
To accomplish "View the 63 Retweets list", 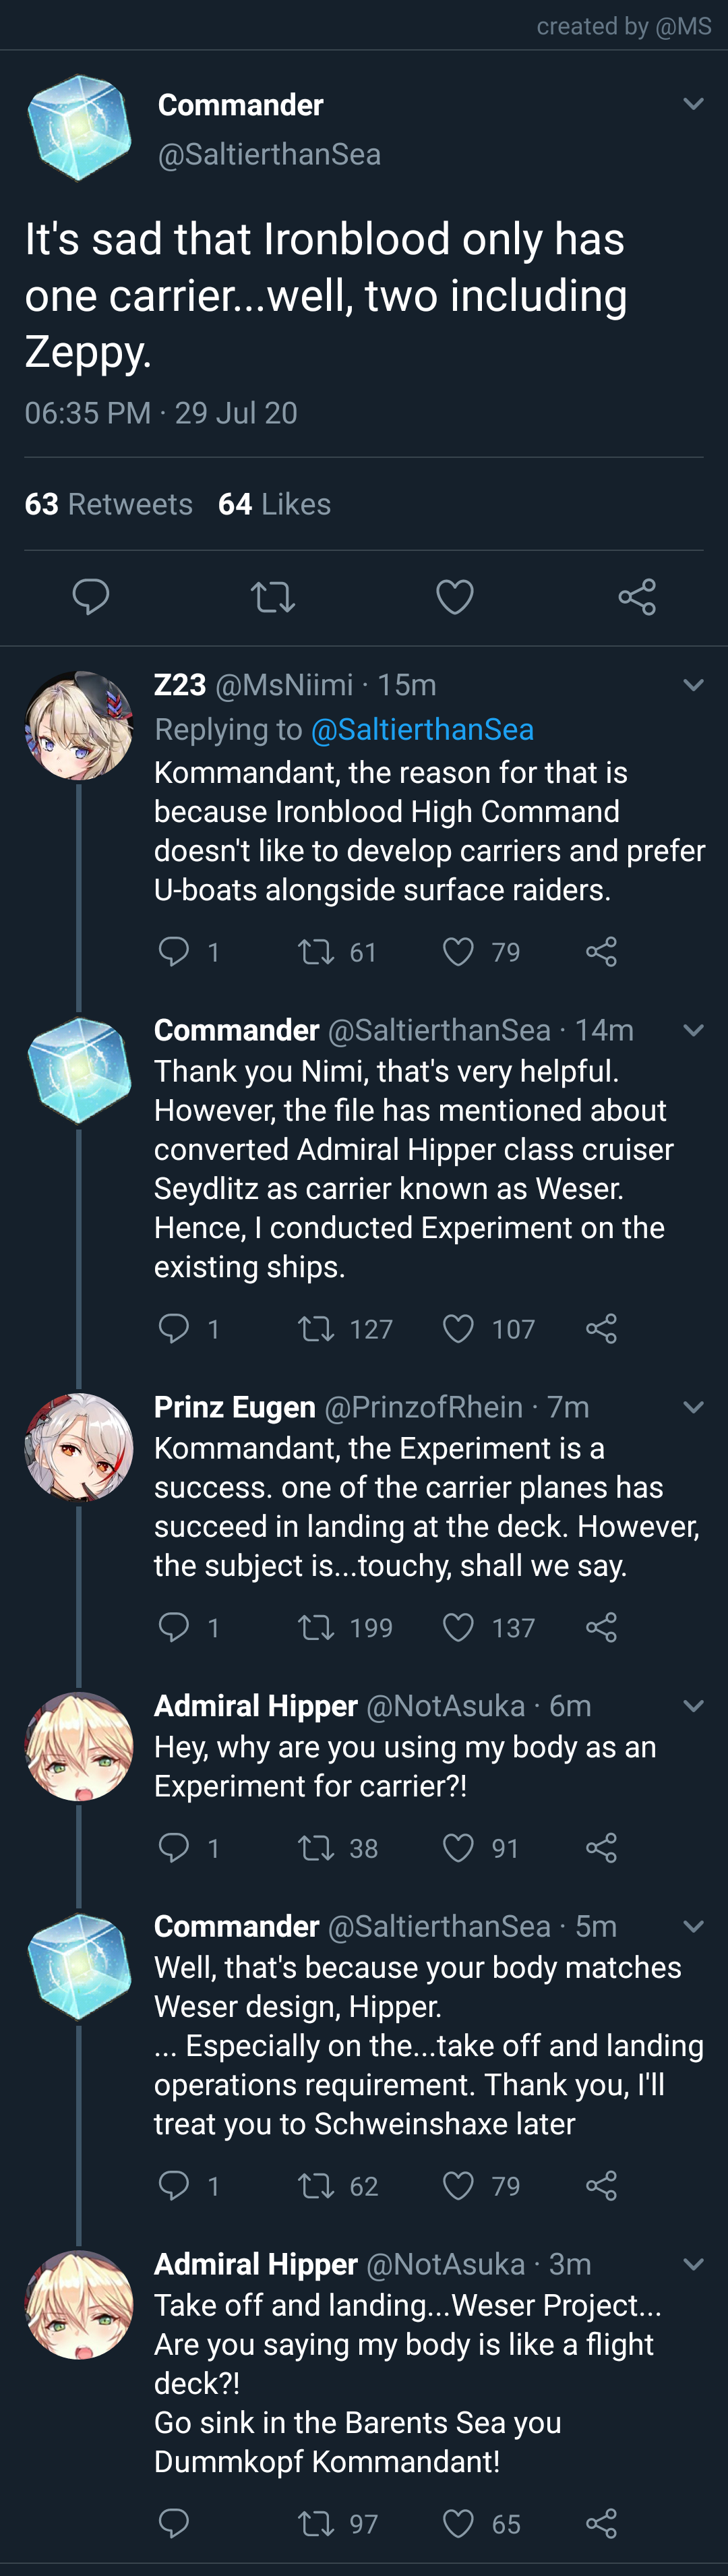I will click(x=108, y=504).
